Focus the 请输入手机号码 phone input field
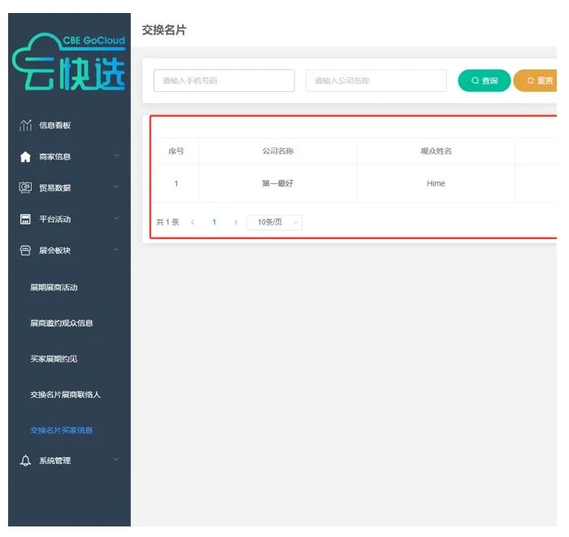The height and width of the screenshot is (537, 569). pyautogui.click(x=224, y=81)
